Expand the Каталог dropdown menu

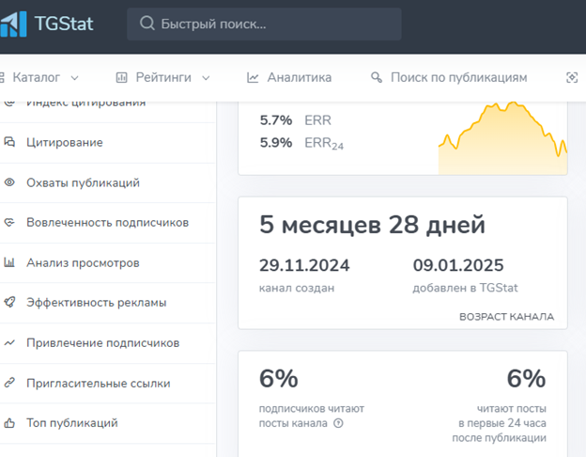pos(42,78)
